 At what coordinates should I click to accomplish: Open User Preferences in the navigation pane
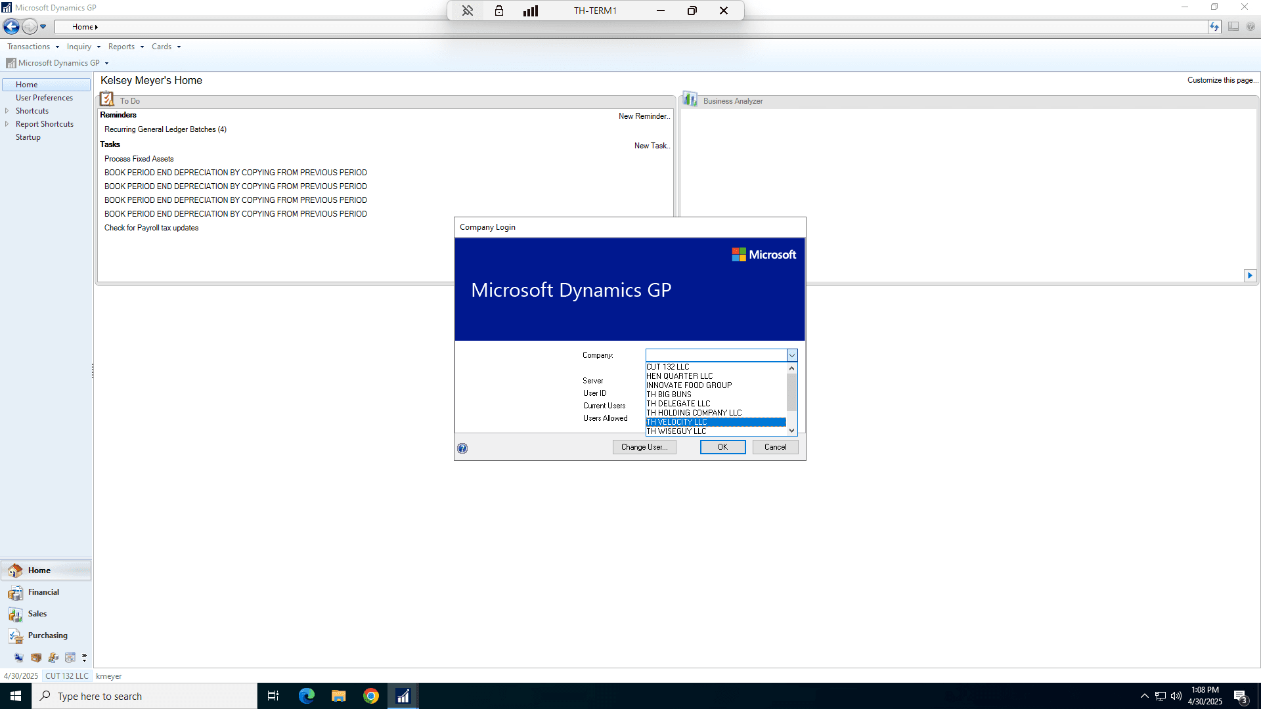tap(44, 98)
